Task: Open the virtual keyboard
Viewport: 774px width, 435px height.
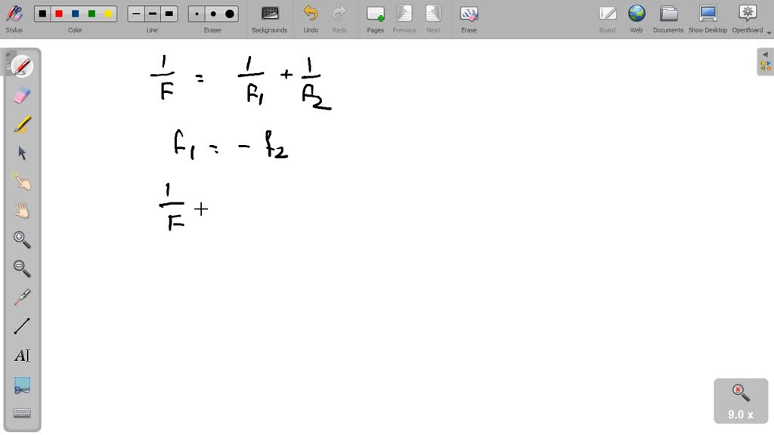Action: (x=22, y=413)
